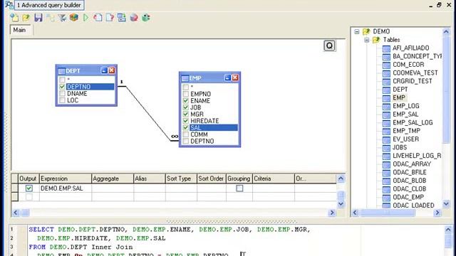Click the COM_ECOR table icon
The image size is (456, 256).
[x=386, y=65]
